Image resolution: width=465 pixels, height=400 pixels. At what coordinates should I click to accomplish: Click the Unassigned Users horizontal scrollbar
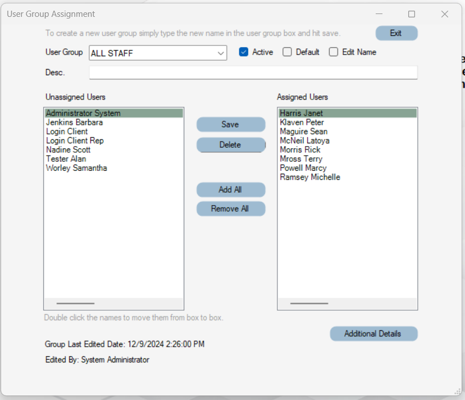pyautogui.click(x=76, y=303)
